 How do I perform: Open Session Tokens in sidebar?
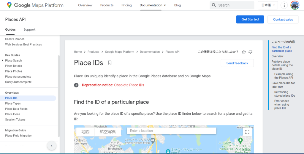coord(15,120)
